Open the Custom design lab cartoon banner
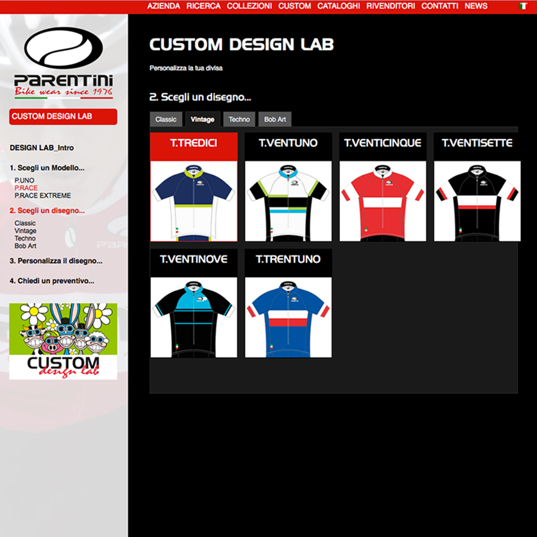The width and height of the screenshot is (537, 537). (63, 341)
